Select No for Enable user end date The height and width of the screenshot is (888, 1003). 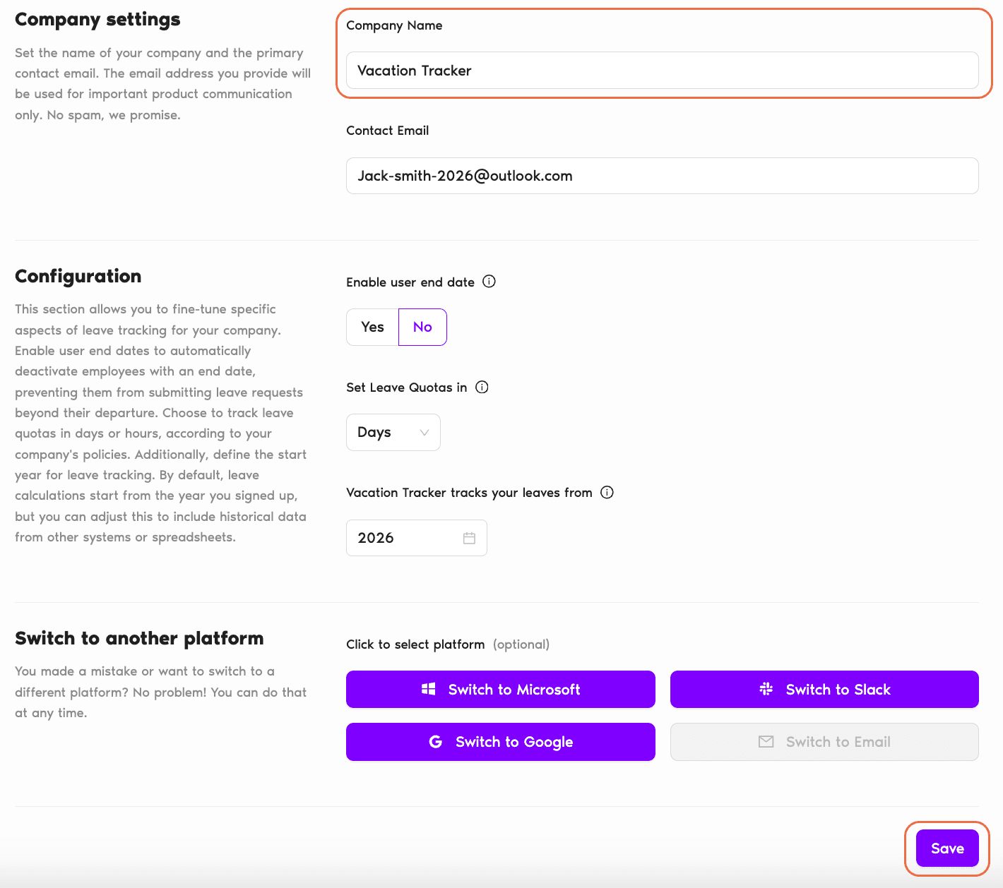click(x=422, y=327)
